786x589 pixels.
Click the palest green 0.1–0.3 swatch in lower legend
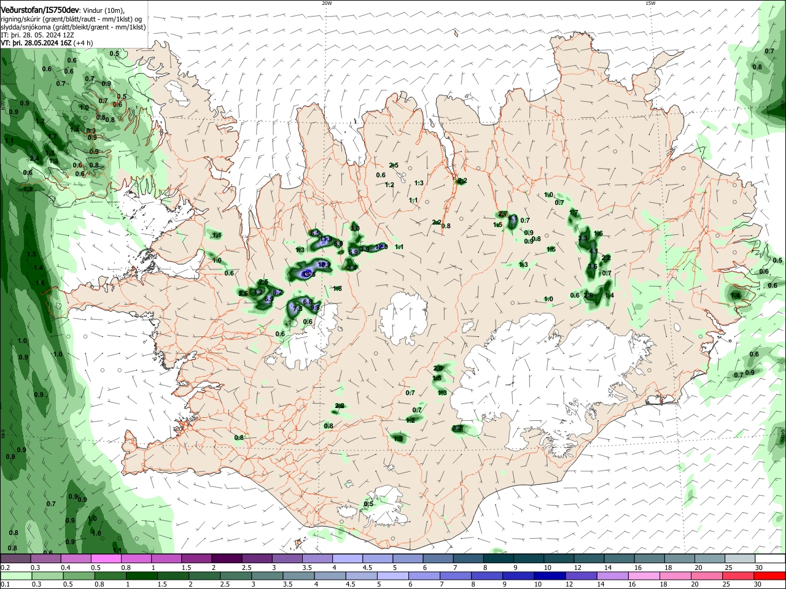point(16,576)
